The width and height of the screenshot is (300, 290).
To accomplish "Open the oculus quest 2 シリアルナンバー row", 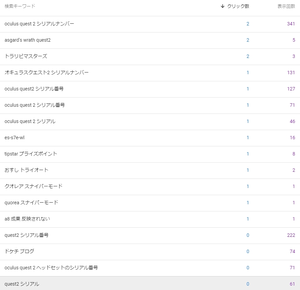I will pyautogui.click(x=150, y=24).
